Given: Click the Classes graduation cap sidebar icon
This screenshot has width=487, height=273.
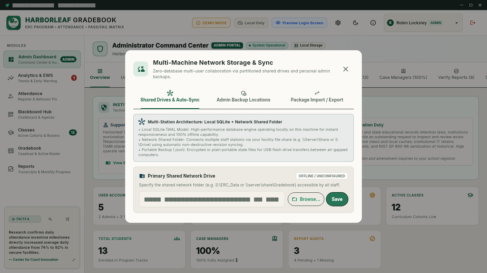Looking at the screenshot, I should tap(11, 132).
